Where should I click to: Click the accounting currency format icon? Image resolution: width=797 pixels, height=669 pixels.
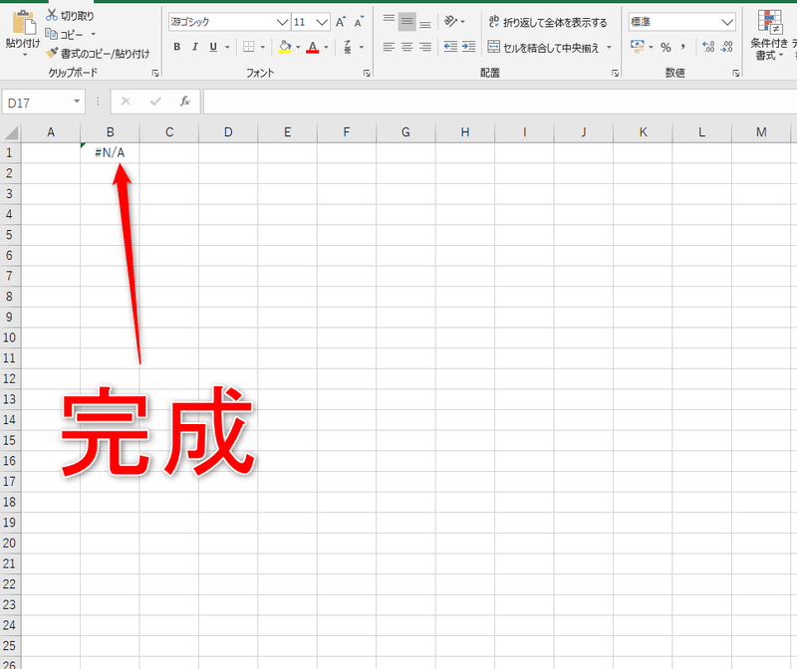pyautogui.click(x=637, y=47)
